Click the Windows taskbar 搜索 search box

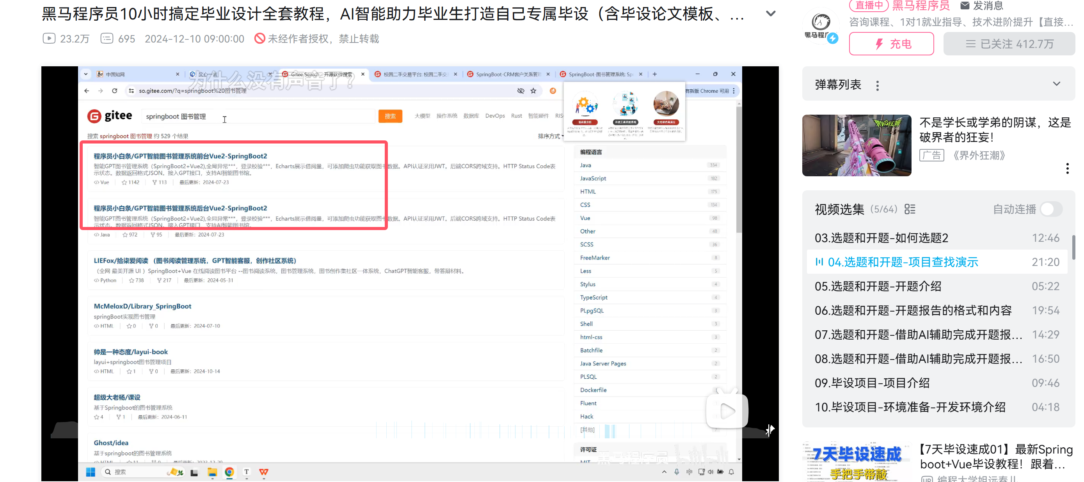(143, 472)
